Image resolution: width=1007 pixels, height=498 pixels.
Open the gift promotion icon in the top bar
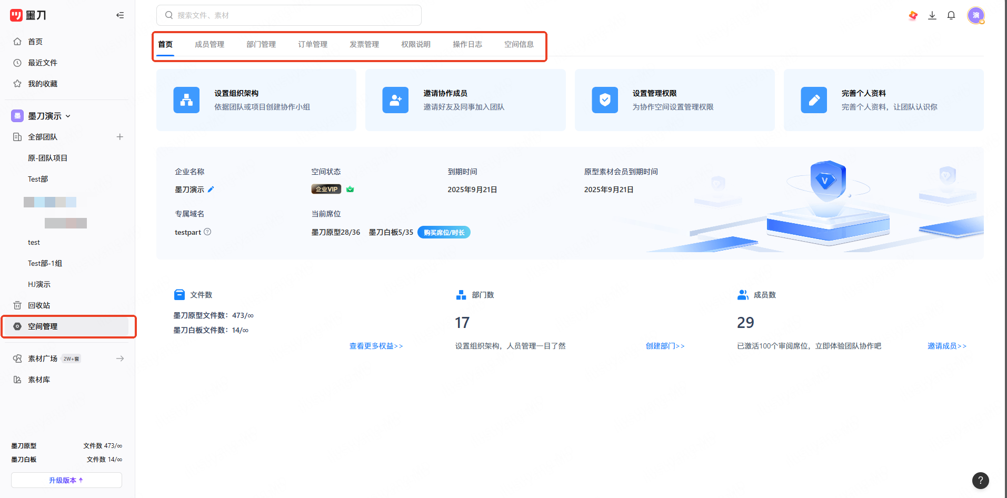click(x=913, y=16)
